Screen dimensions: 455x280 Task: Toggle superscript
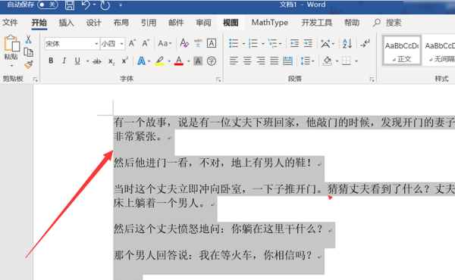pos(125,61)
